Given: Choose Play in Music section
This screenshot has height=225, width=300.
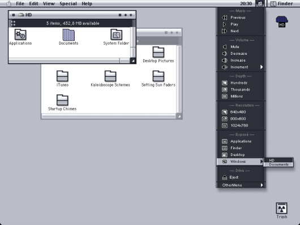Looking at the screenshot, I should pyautogui.click(x=241, y=24).
